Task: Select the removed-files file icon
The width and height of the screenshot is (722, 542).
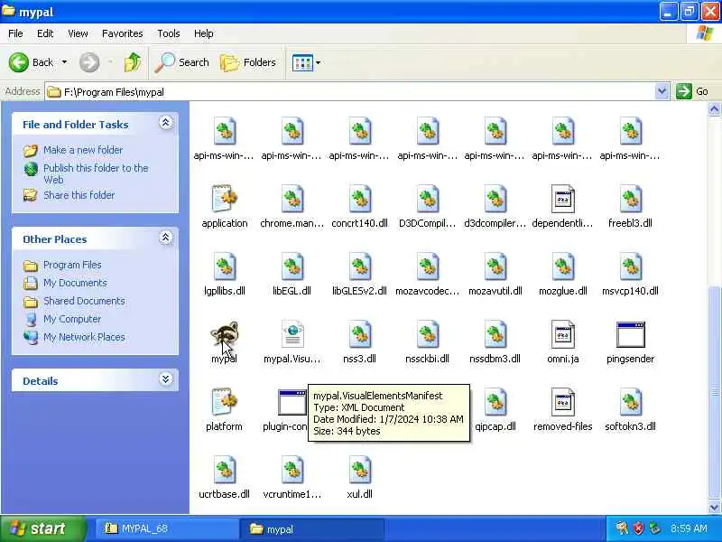Action: (x=562, y=402)
